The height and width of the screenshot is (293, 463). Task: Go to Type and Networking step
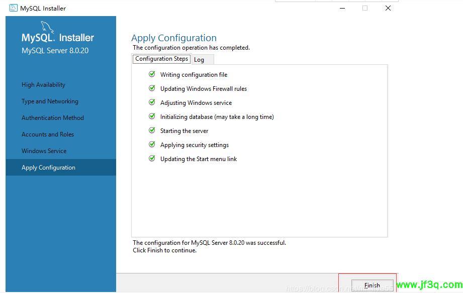[x=50, y=101]
